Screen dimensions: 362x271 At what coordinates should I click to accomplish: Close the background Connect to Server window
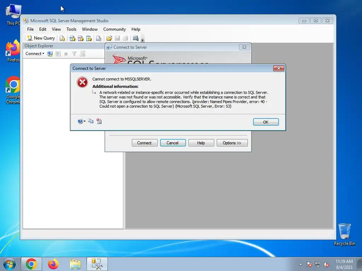[x=245, y=47]
